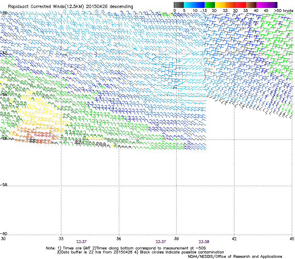Click the '23:37' time label nearest longitude 33
The width and height of the screenshot is (295, 259).
[x=81, y=242]
